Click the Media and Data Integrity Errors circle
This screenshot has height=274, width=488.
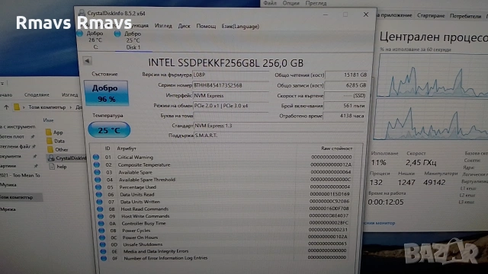103,251
